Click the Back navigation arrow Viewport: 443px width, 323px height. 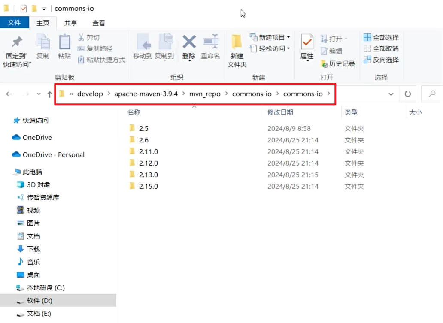[9, 94]
